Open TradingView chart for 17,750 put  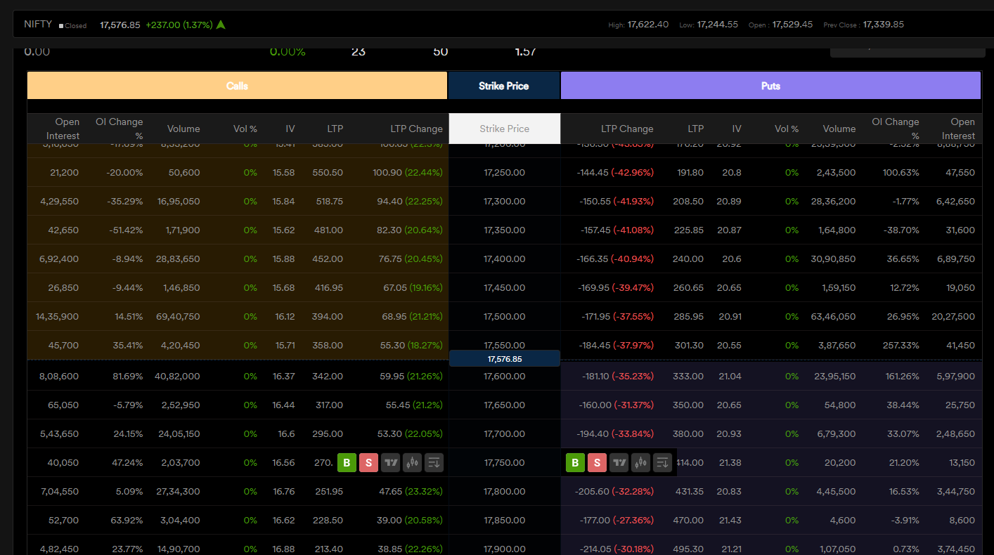[619, 462]
